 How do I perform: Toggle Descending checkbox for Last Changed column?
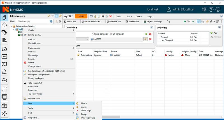[x=192, y=40]
